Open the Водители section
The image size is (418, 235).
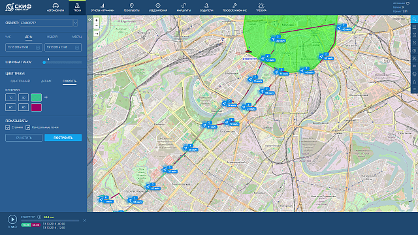click(206, 7)
